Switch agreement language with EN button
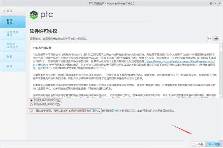 pos(210,38)
